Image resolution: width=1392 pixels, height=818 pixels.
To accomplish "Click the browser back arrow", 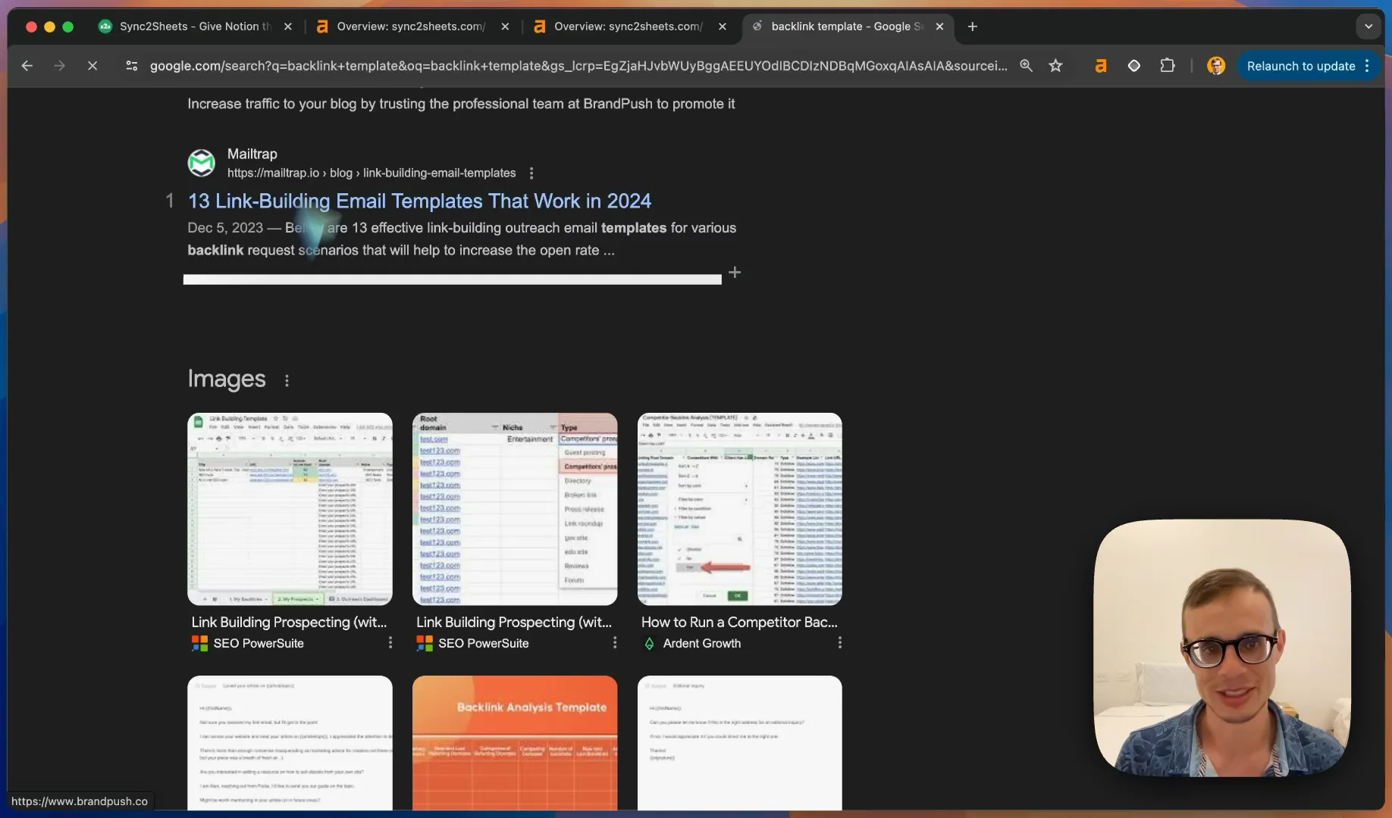I will point(27,66).
